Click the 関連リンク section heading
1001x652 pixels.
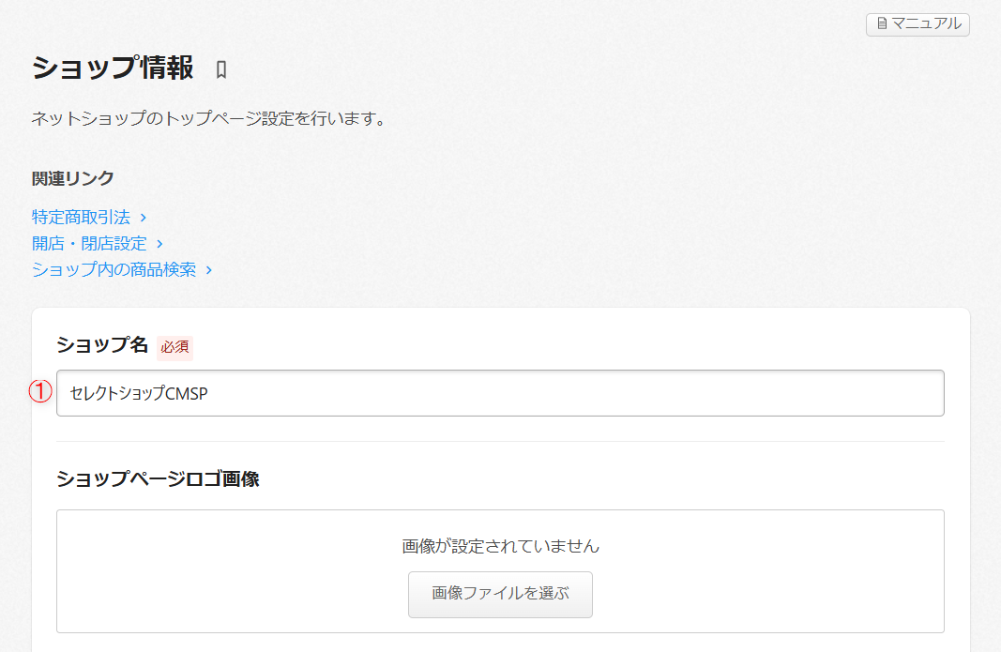[73, 178]
